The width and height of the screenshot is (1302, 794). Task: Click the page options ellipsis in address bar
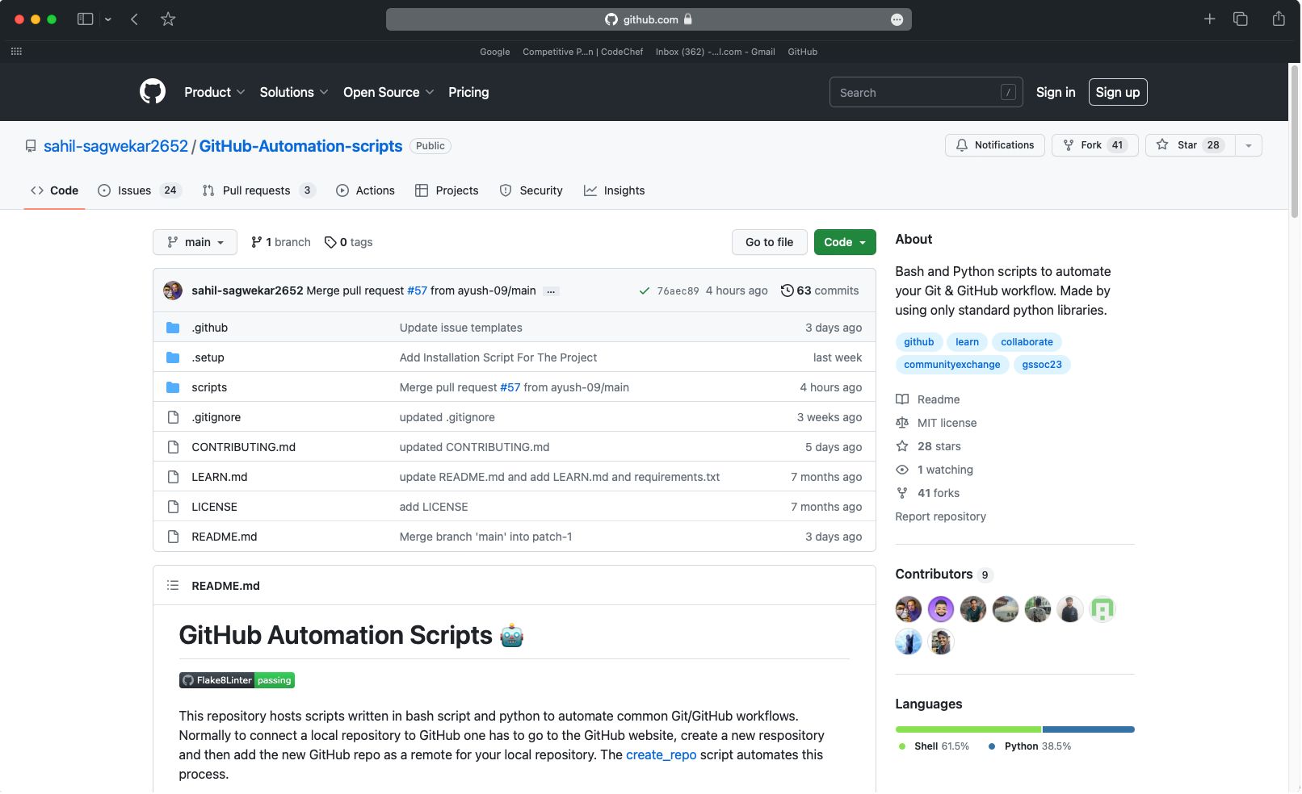tap(897, 19)
